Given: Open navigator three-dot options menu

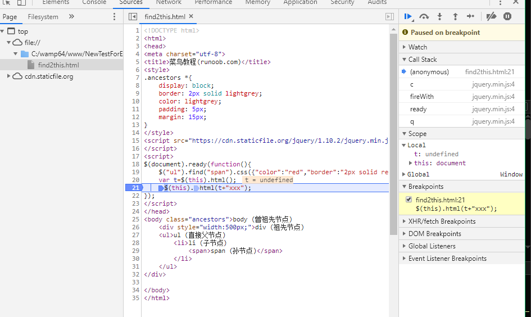Looking at the screenshot, I should click(x=114, y=17).
